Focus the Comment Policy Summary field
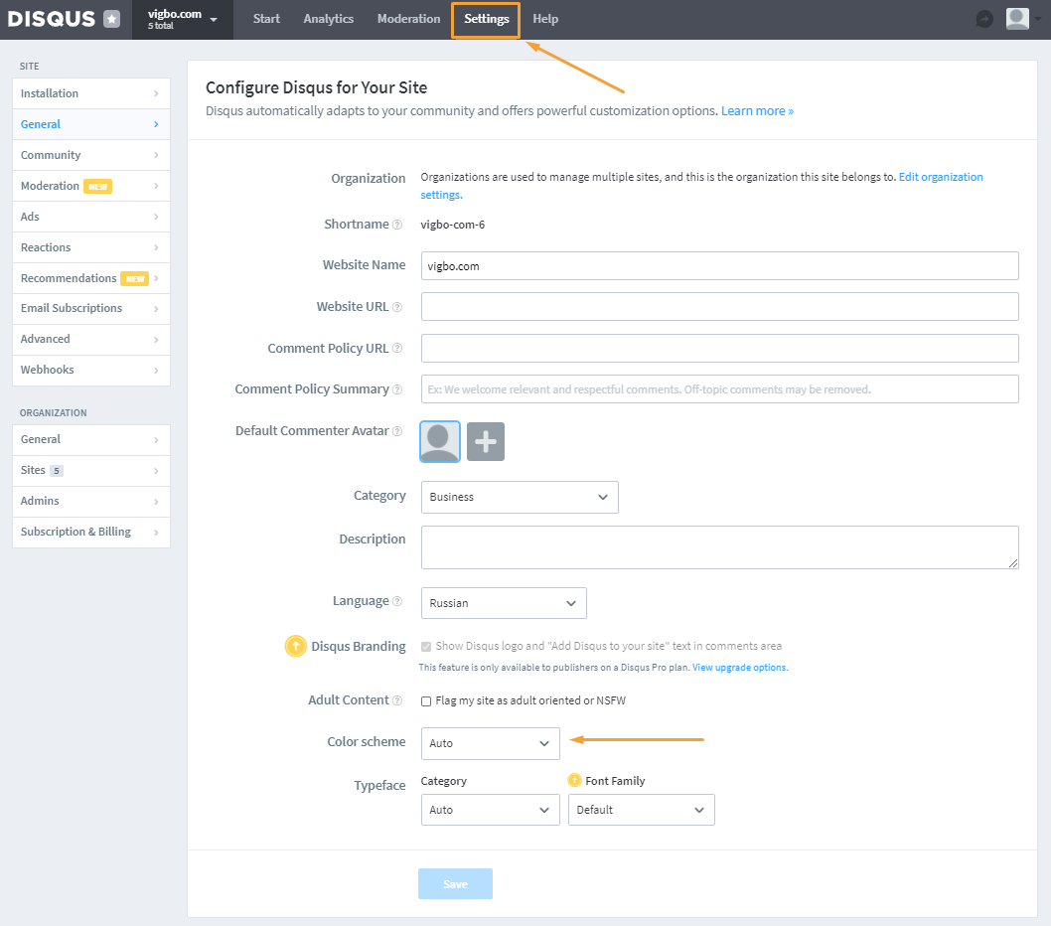 click(x=720, y=388)
